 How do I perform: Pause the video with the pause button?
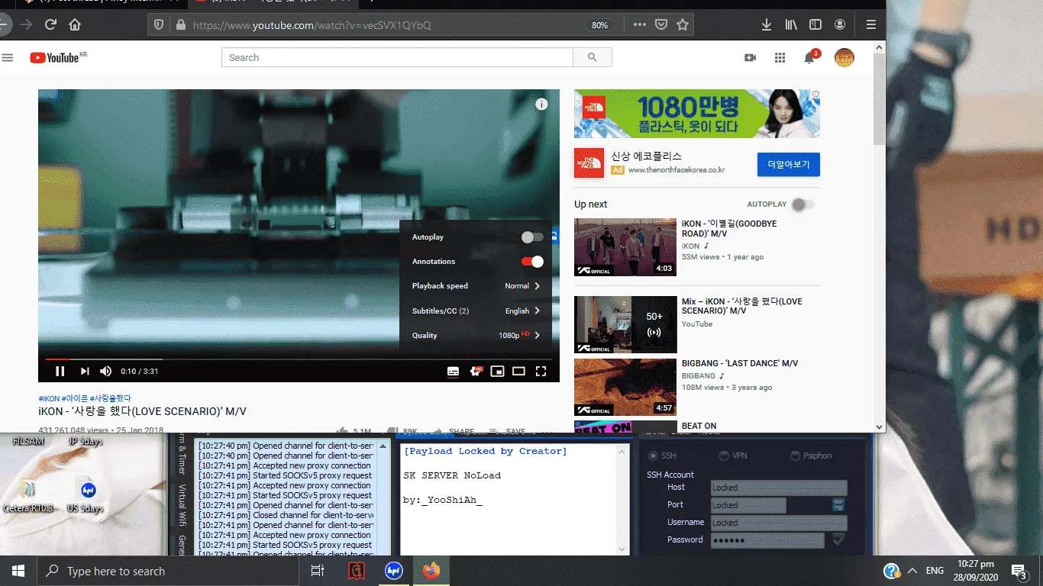coord(60,372)
